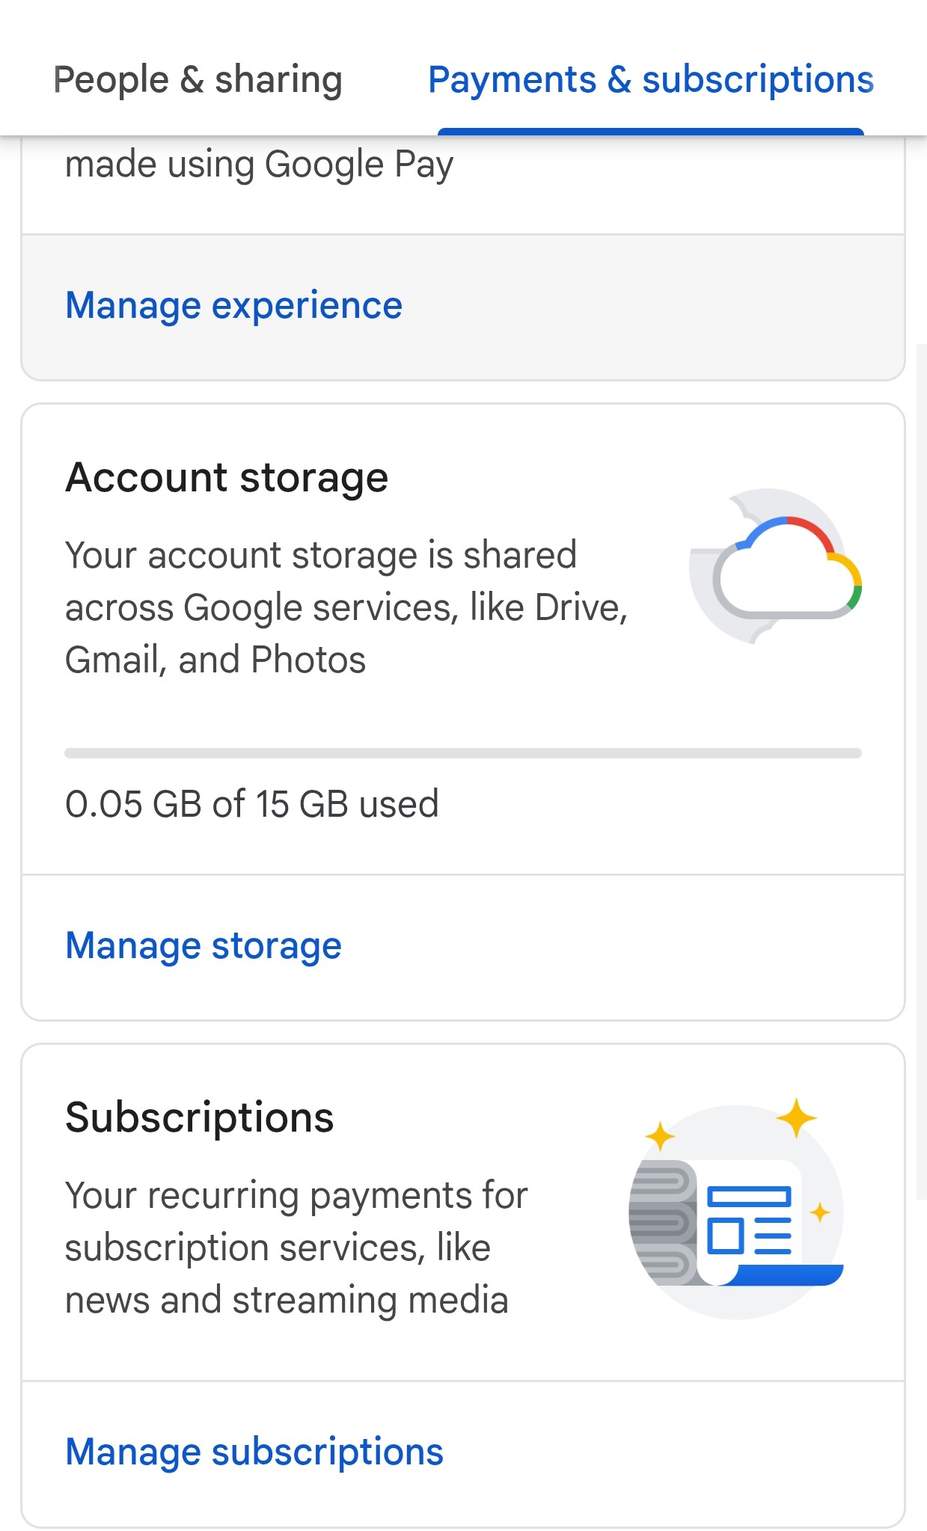Viewport: 927px width, 1531px height.
Task: Tap the subscriptions newspaper illustration
Action: 736,1208
